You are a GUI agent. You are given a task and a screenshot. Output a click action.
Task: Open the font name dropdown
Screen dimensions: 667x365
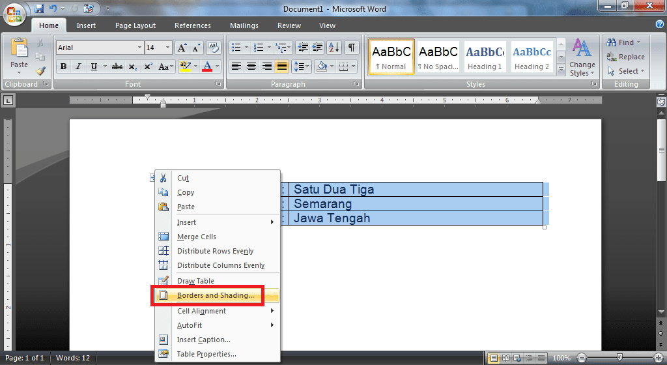click(139, 48)
